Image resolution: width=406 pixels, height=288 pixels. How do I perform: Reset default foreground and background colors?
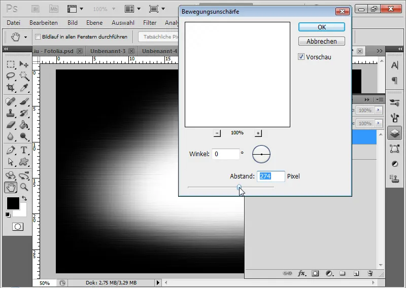[8, 215]
